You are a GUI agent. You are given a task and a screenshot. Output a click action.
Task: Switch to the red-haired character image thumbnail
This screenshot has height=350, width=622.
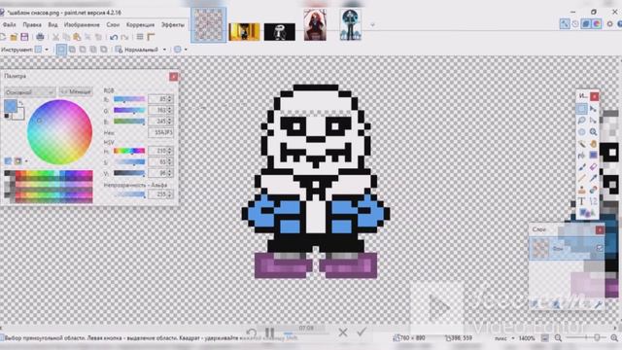point(315,25)
